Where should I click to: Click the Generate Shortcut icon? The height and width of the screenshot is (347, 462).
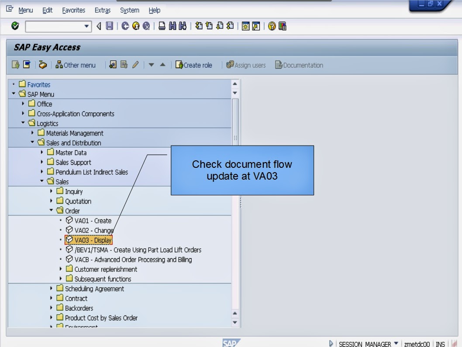[256, 26]
